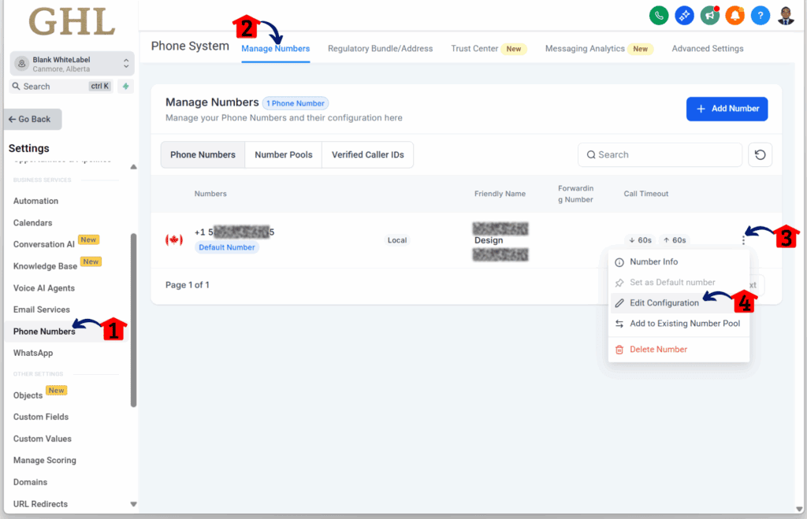
Task: Click the outgoing 60s timeout value
Action: pos(675,240)
